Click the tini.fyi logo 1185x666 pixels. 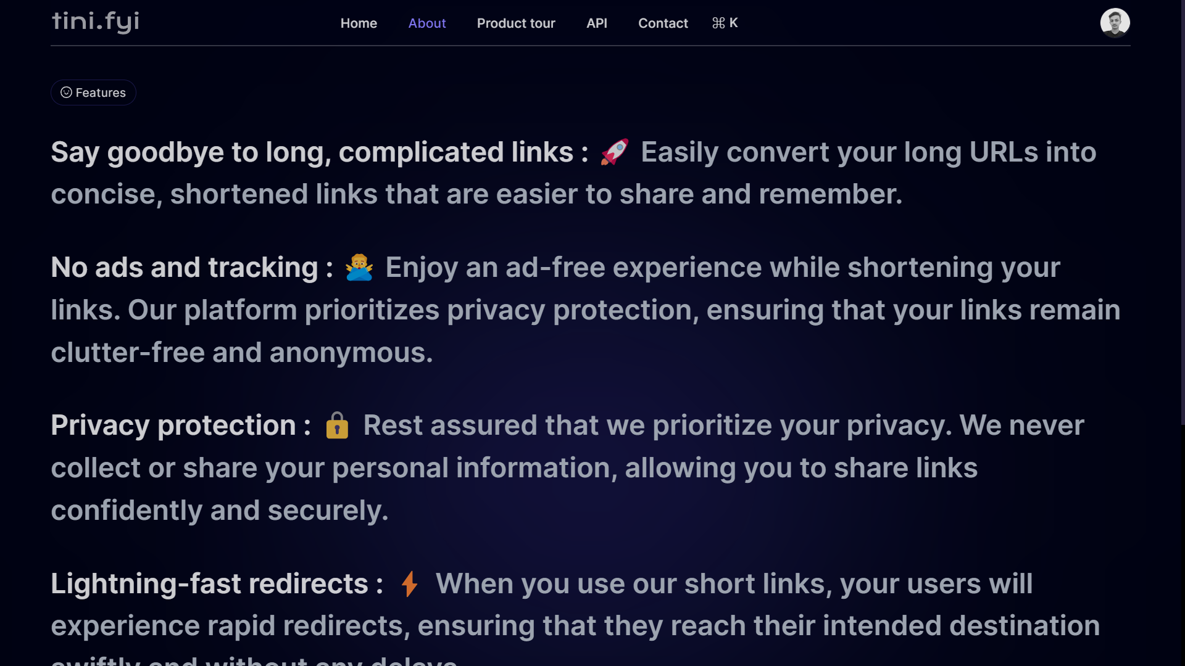(96, 22)
